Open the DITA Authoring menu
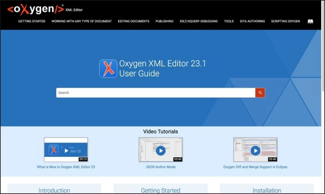 [252, 21]
